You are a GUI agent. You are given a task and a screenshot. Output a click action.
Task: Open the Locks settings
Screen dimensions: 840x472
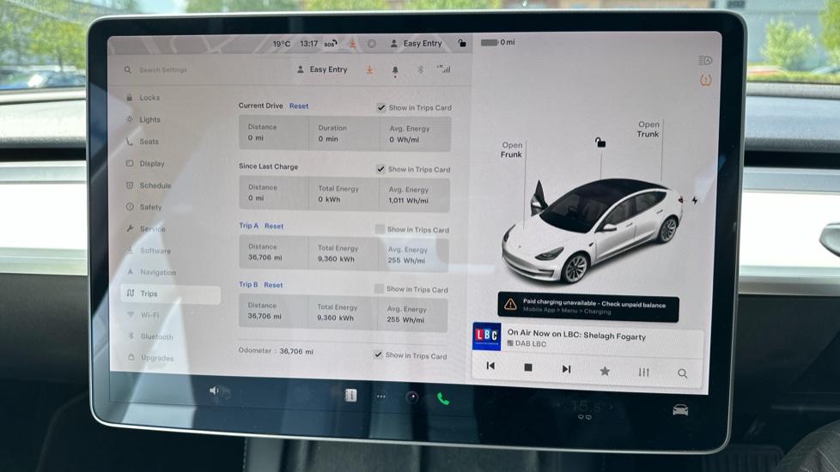click(143, 97)
